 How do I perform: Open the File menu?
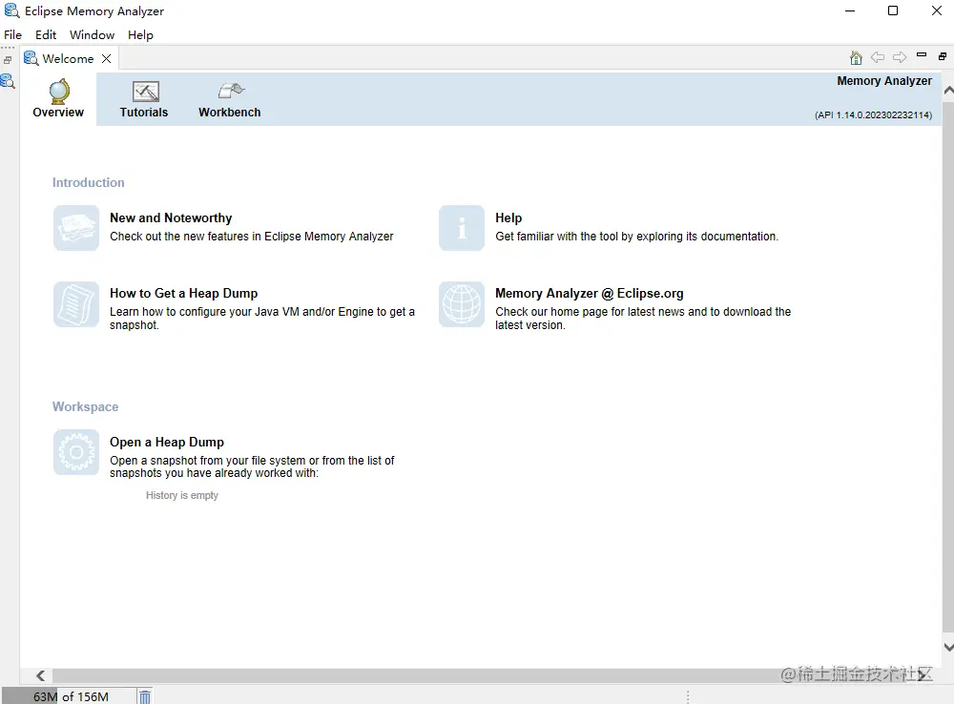[12, 34]
